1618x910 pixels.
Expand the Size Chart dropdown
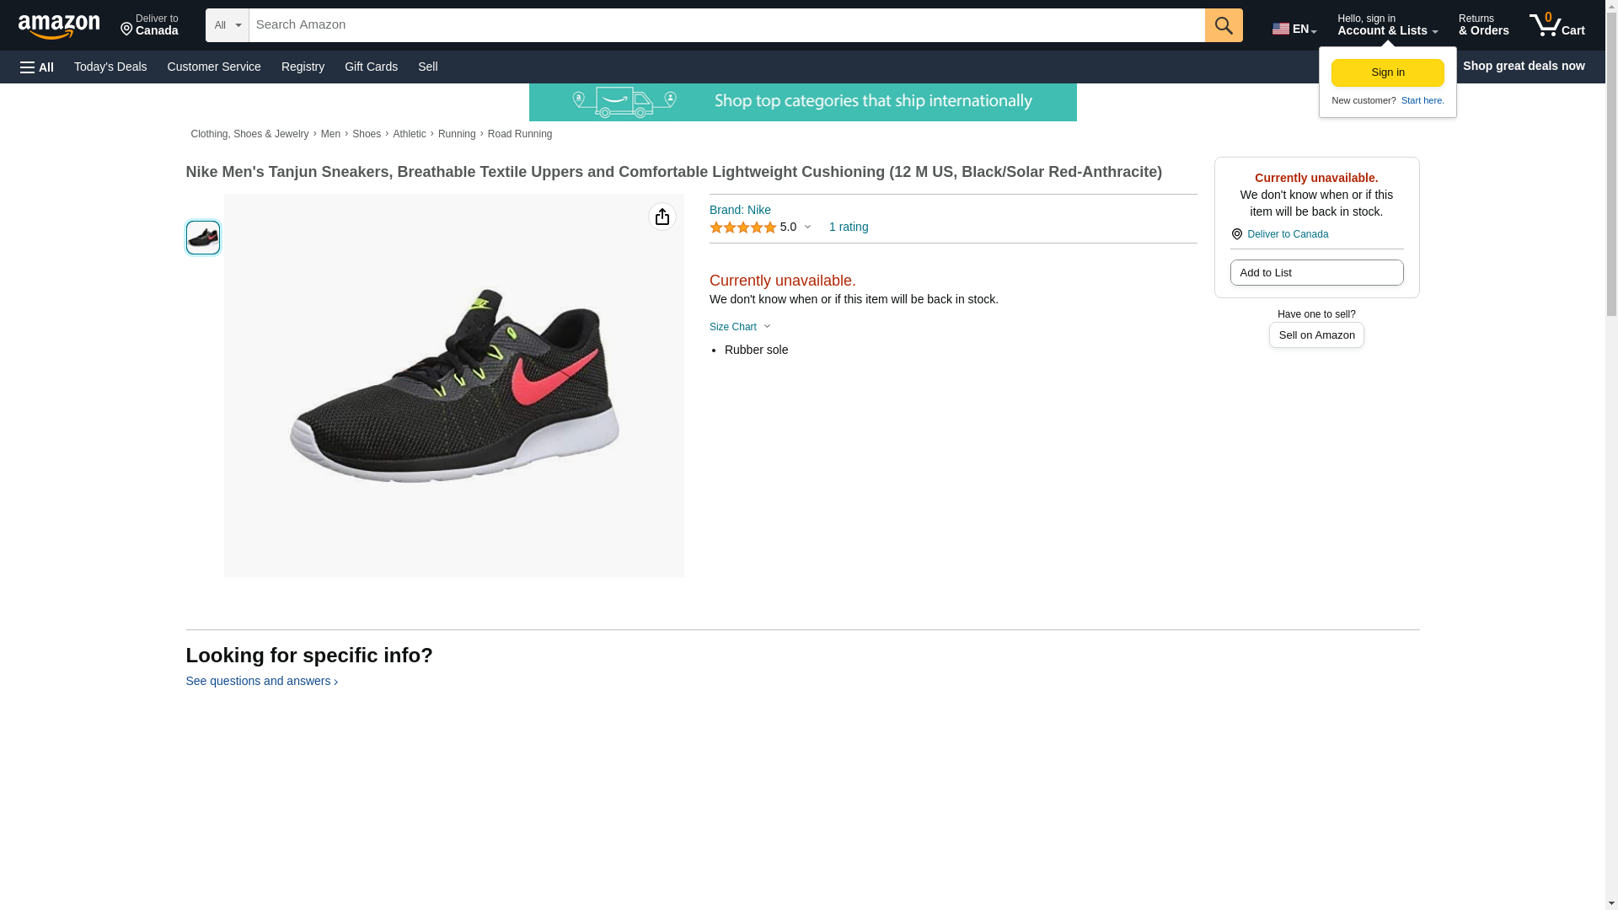[x=739, y=327]
